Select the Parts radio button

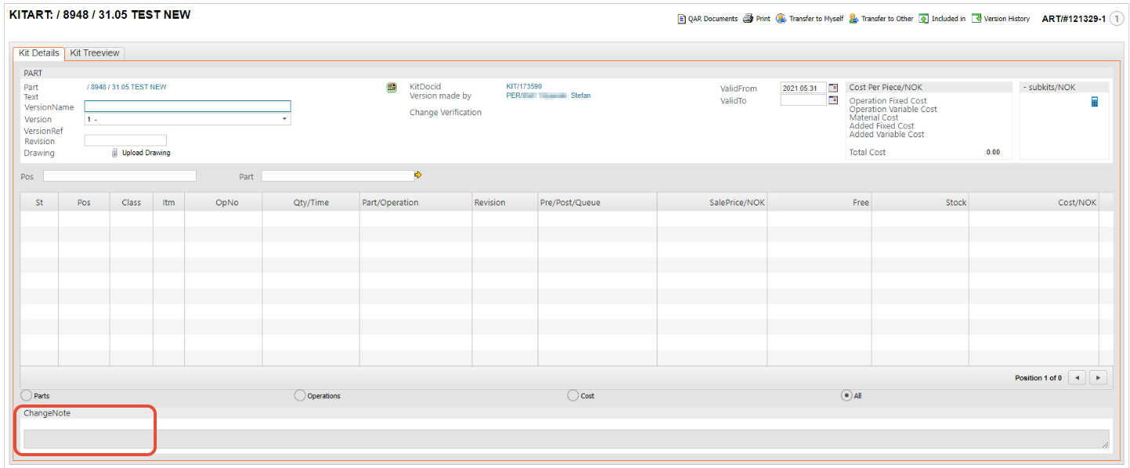pyautogui.click(x=27, y=396)
